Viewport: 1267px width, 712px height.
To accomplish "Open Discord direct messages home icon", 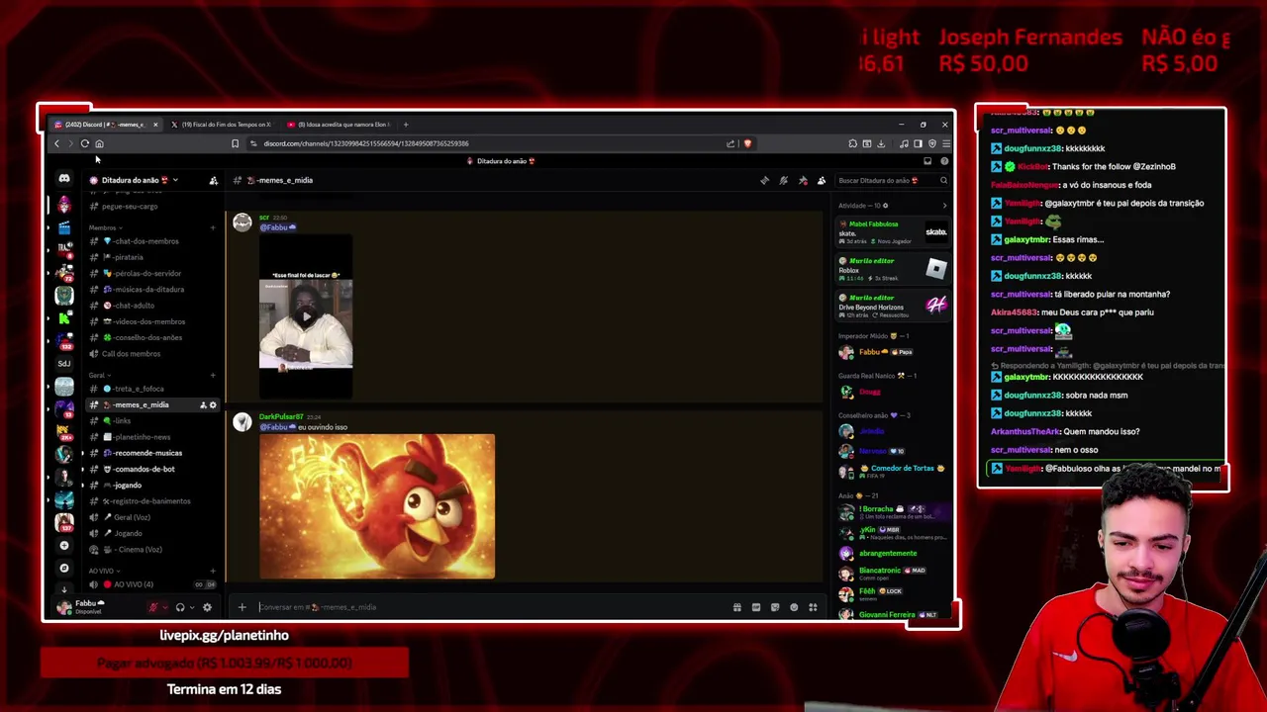I will tap(64, 179).
